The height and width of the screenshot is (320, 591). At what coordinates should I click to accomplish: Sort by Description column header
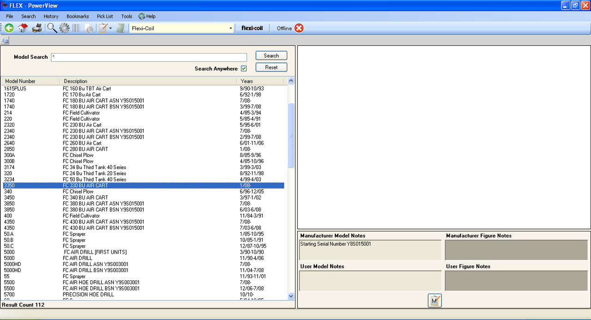[x=148, y=81]
